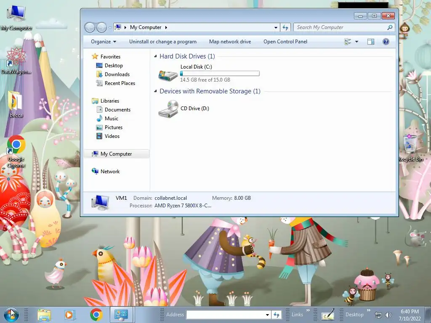Click the Back navigation arrow
This screenshot has width=431, height=323.
(x=90, y=27)
